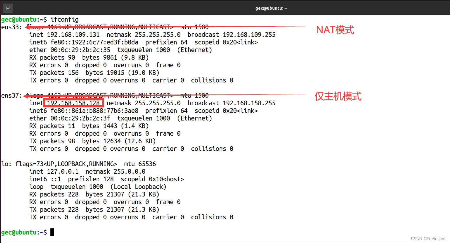Click 'mtu 65536' value
The image size is (450, 243).
[x=140, y=164]
